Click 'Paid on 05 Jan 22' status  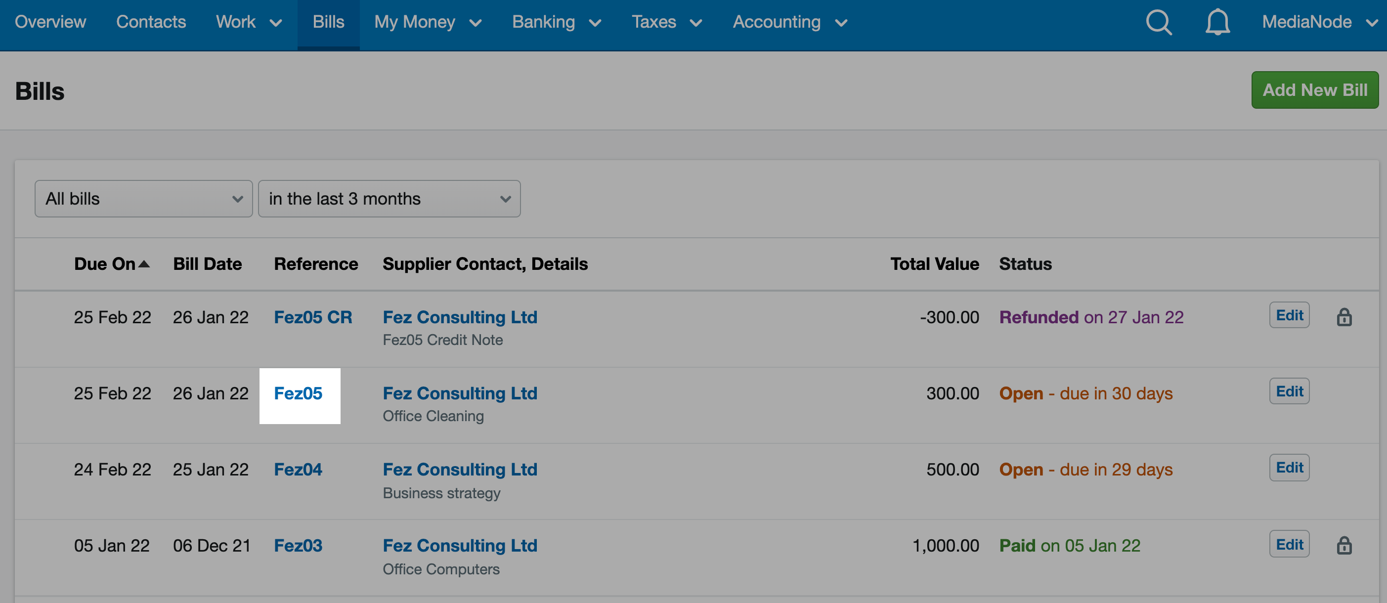pyautogui.click(x=1069, y=545)
